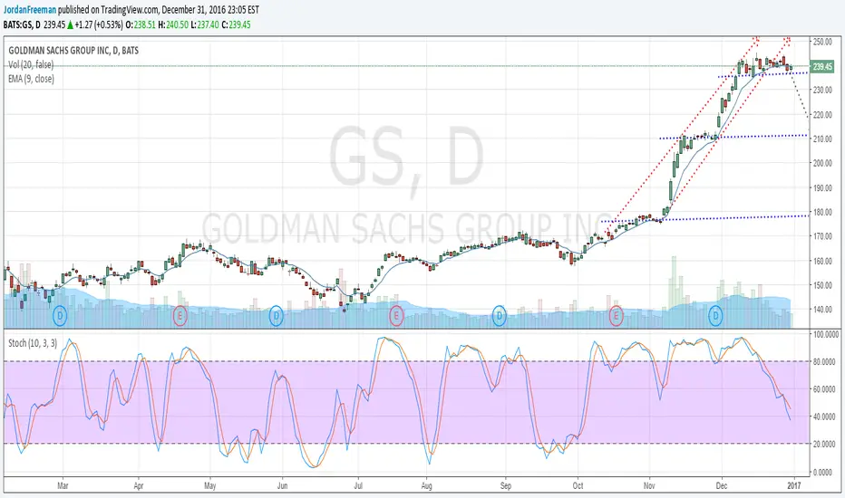Click the low value 'L:237.40'
This screenshot has width=845, height=498.
coord(205,24)
